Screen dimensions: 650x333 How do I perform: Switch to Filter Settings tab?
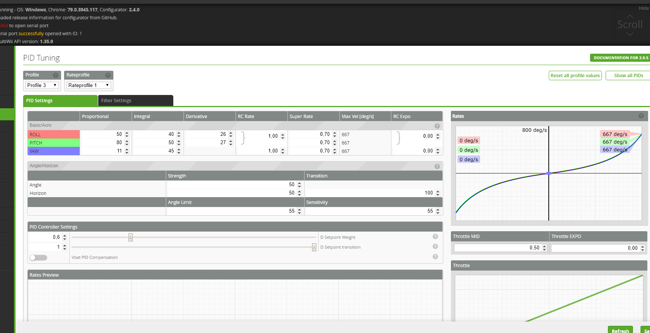point(136,101)
